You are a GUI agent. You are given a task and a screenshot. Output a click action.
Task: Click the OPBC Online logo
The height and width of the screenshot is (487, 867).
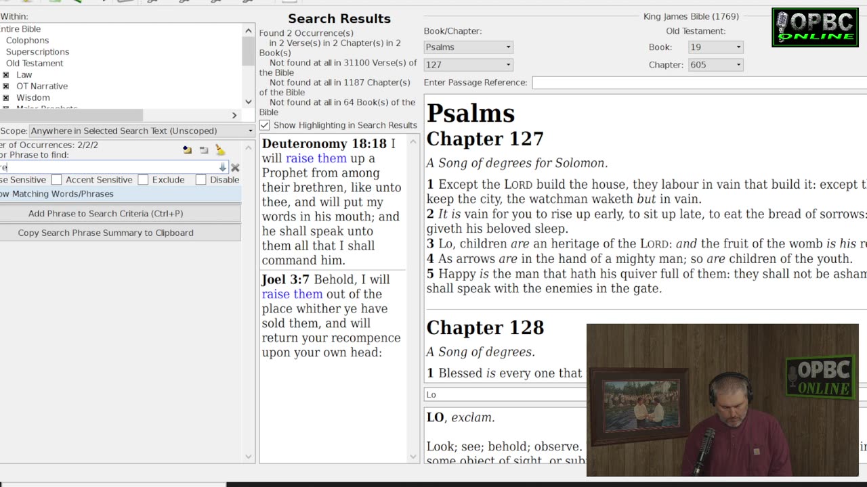(x=815, y=28)
